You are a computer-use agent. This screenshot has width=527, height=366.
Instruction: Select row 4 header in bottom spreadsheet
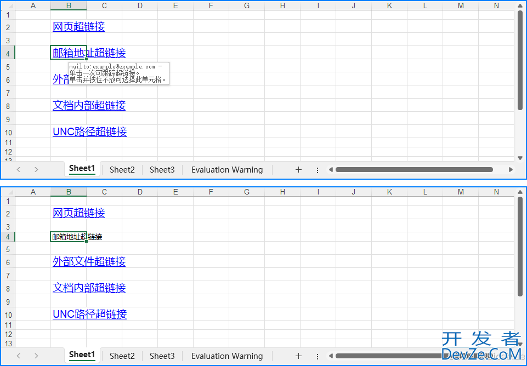tap(8, 237)
